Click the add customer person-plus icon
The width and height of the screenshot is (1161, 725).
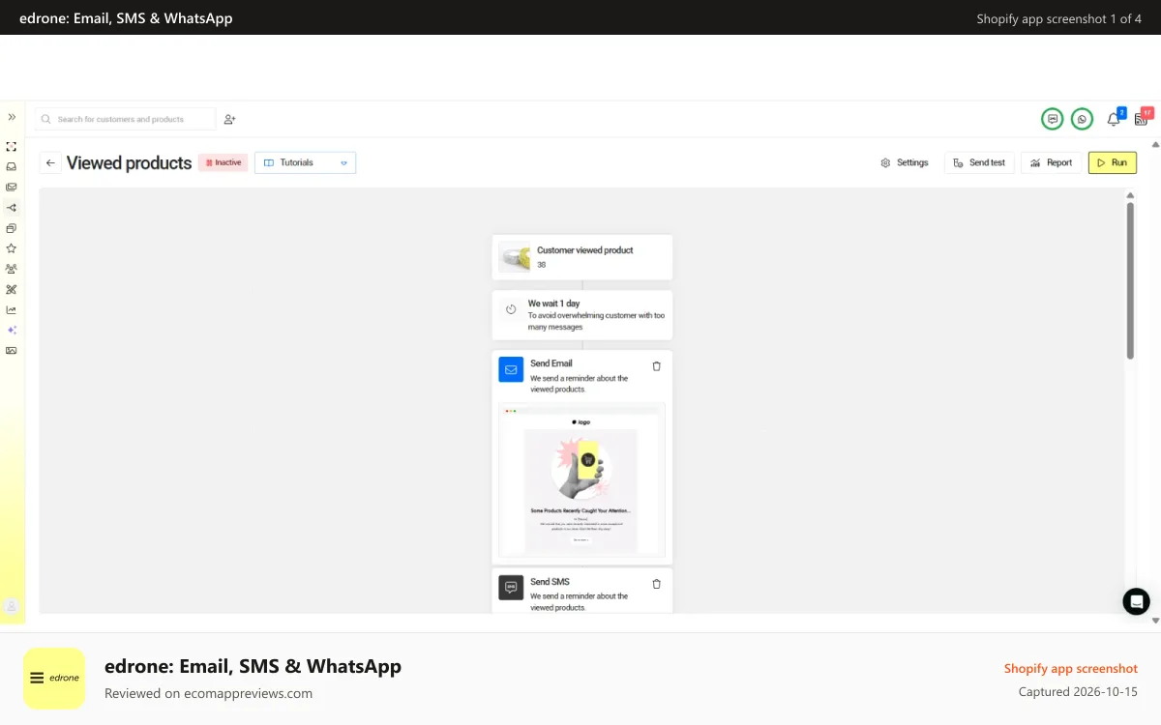coord(230,119)
